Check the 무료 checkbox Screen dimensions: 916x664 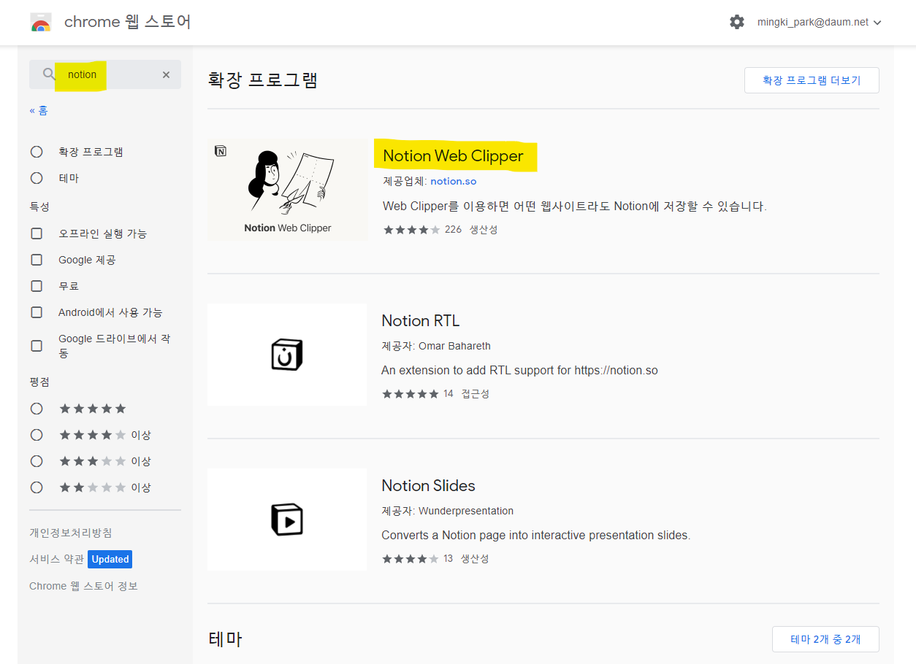click(x=37, y=286)
